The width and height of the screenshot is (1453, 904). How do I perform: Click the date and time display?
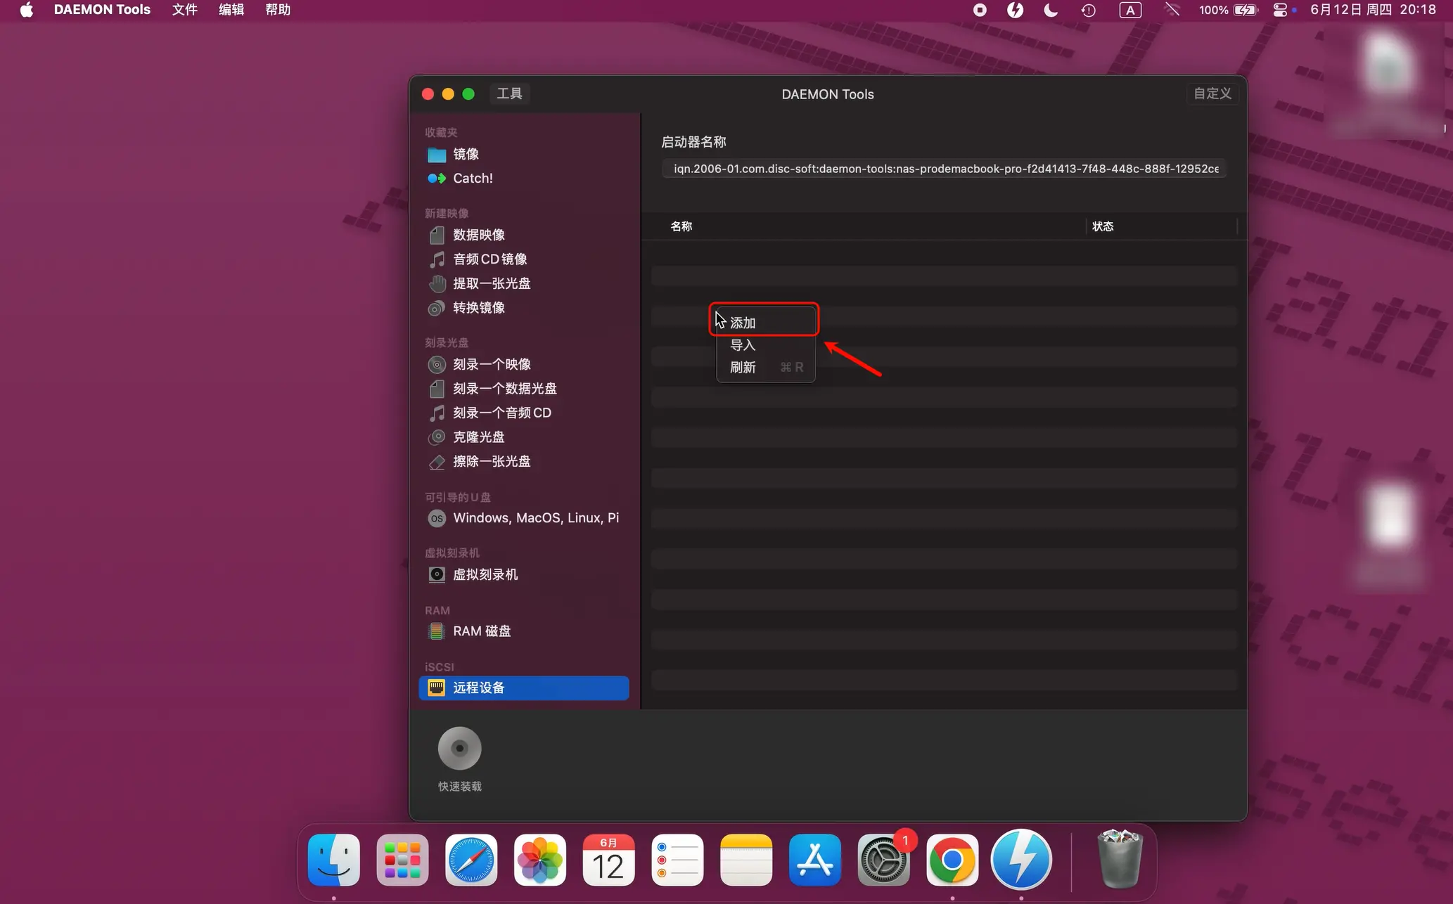point(1373,10)
